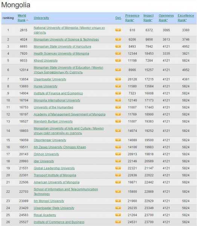Click details icon for Mandakh Burtgel University
The width and height of the screenshot is (197, 226).
pos(118,121)
